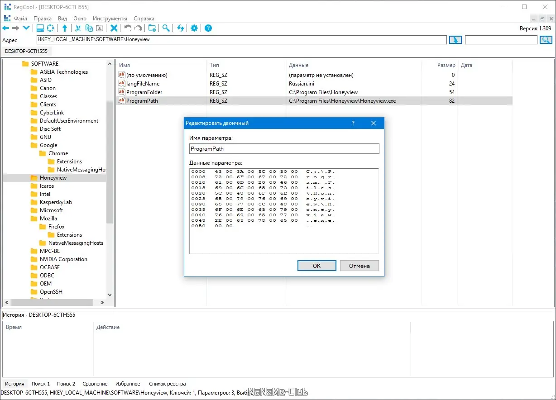Switch to the История bottom tab
This screenshot has width=556, height=400.
tap(14, 384)
